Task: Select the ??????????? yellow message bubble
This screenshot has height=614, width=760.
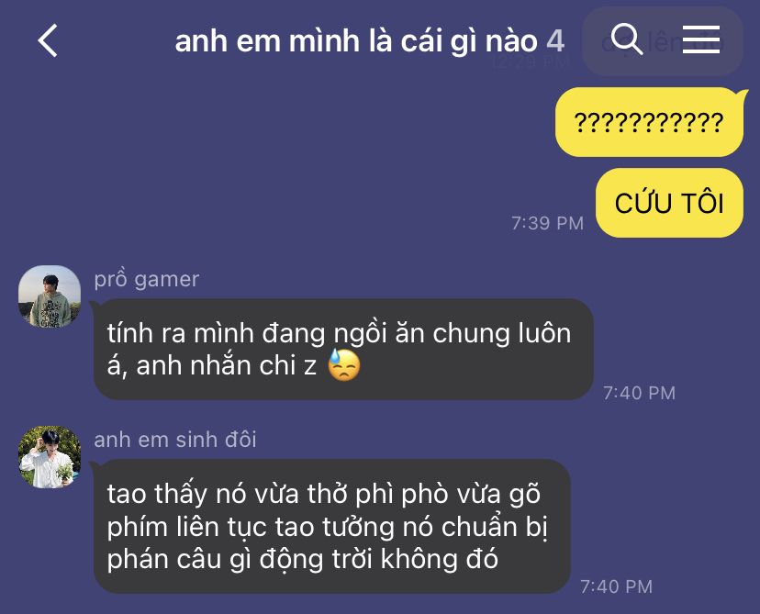Action: point(650,122)
